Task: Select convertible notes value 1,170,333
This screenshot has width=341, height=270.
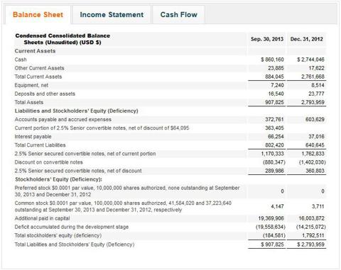Action: coord(272,154)
